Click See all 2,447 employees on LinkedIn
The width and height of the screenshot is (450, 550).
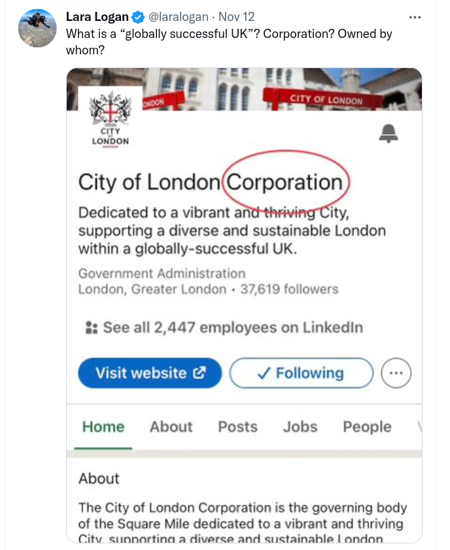click(x=232, y=327)
